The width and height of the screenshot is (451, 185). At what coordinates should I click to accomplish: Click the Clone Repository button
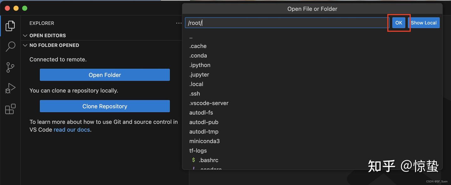(x=105, y=106)
